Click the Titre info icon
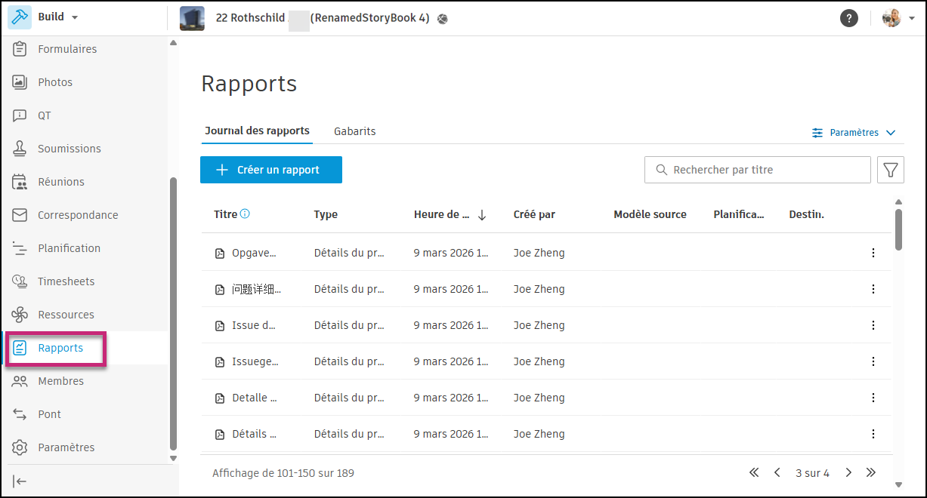This screenshot has width=927, height=498. click(245, 214)
